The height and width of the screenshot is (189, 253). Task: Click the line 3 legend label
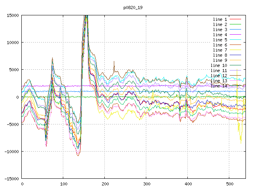pos(220,30)
